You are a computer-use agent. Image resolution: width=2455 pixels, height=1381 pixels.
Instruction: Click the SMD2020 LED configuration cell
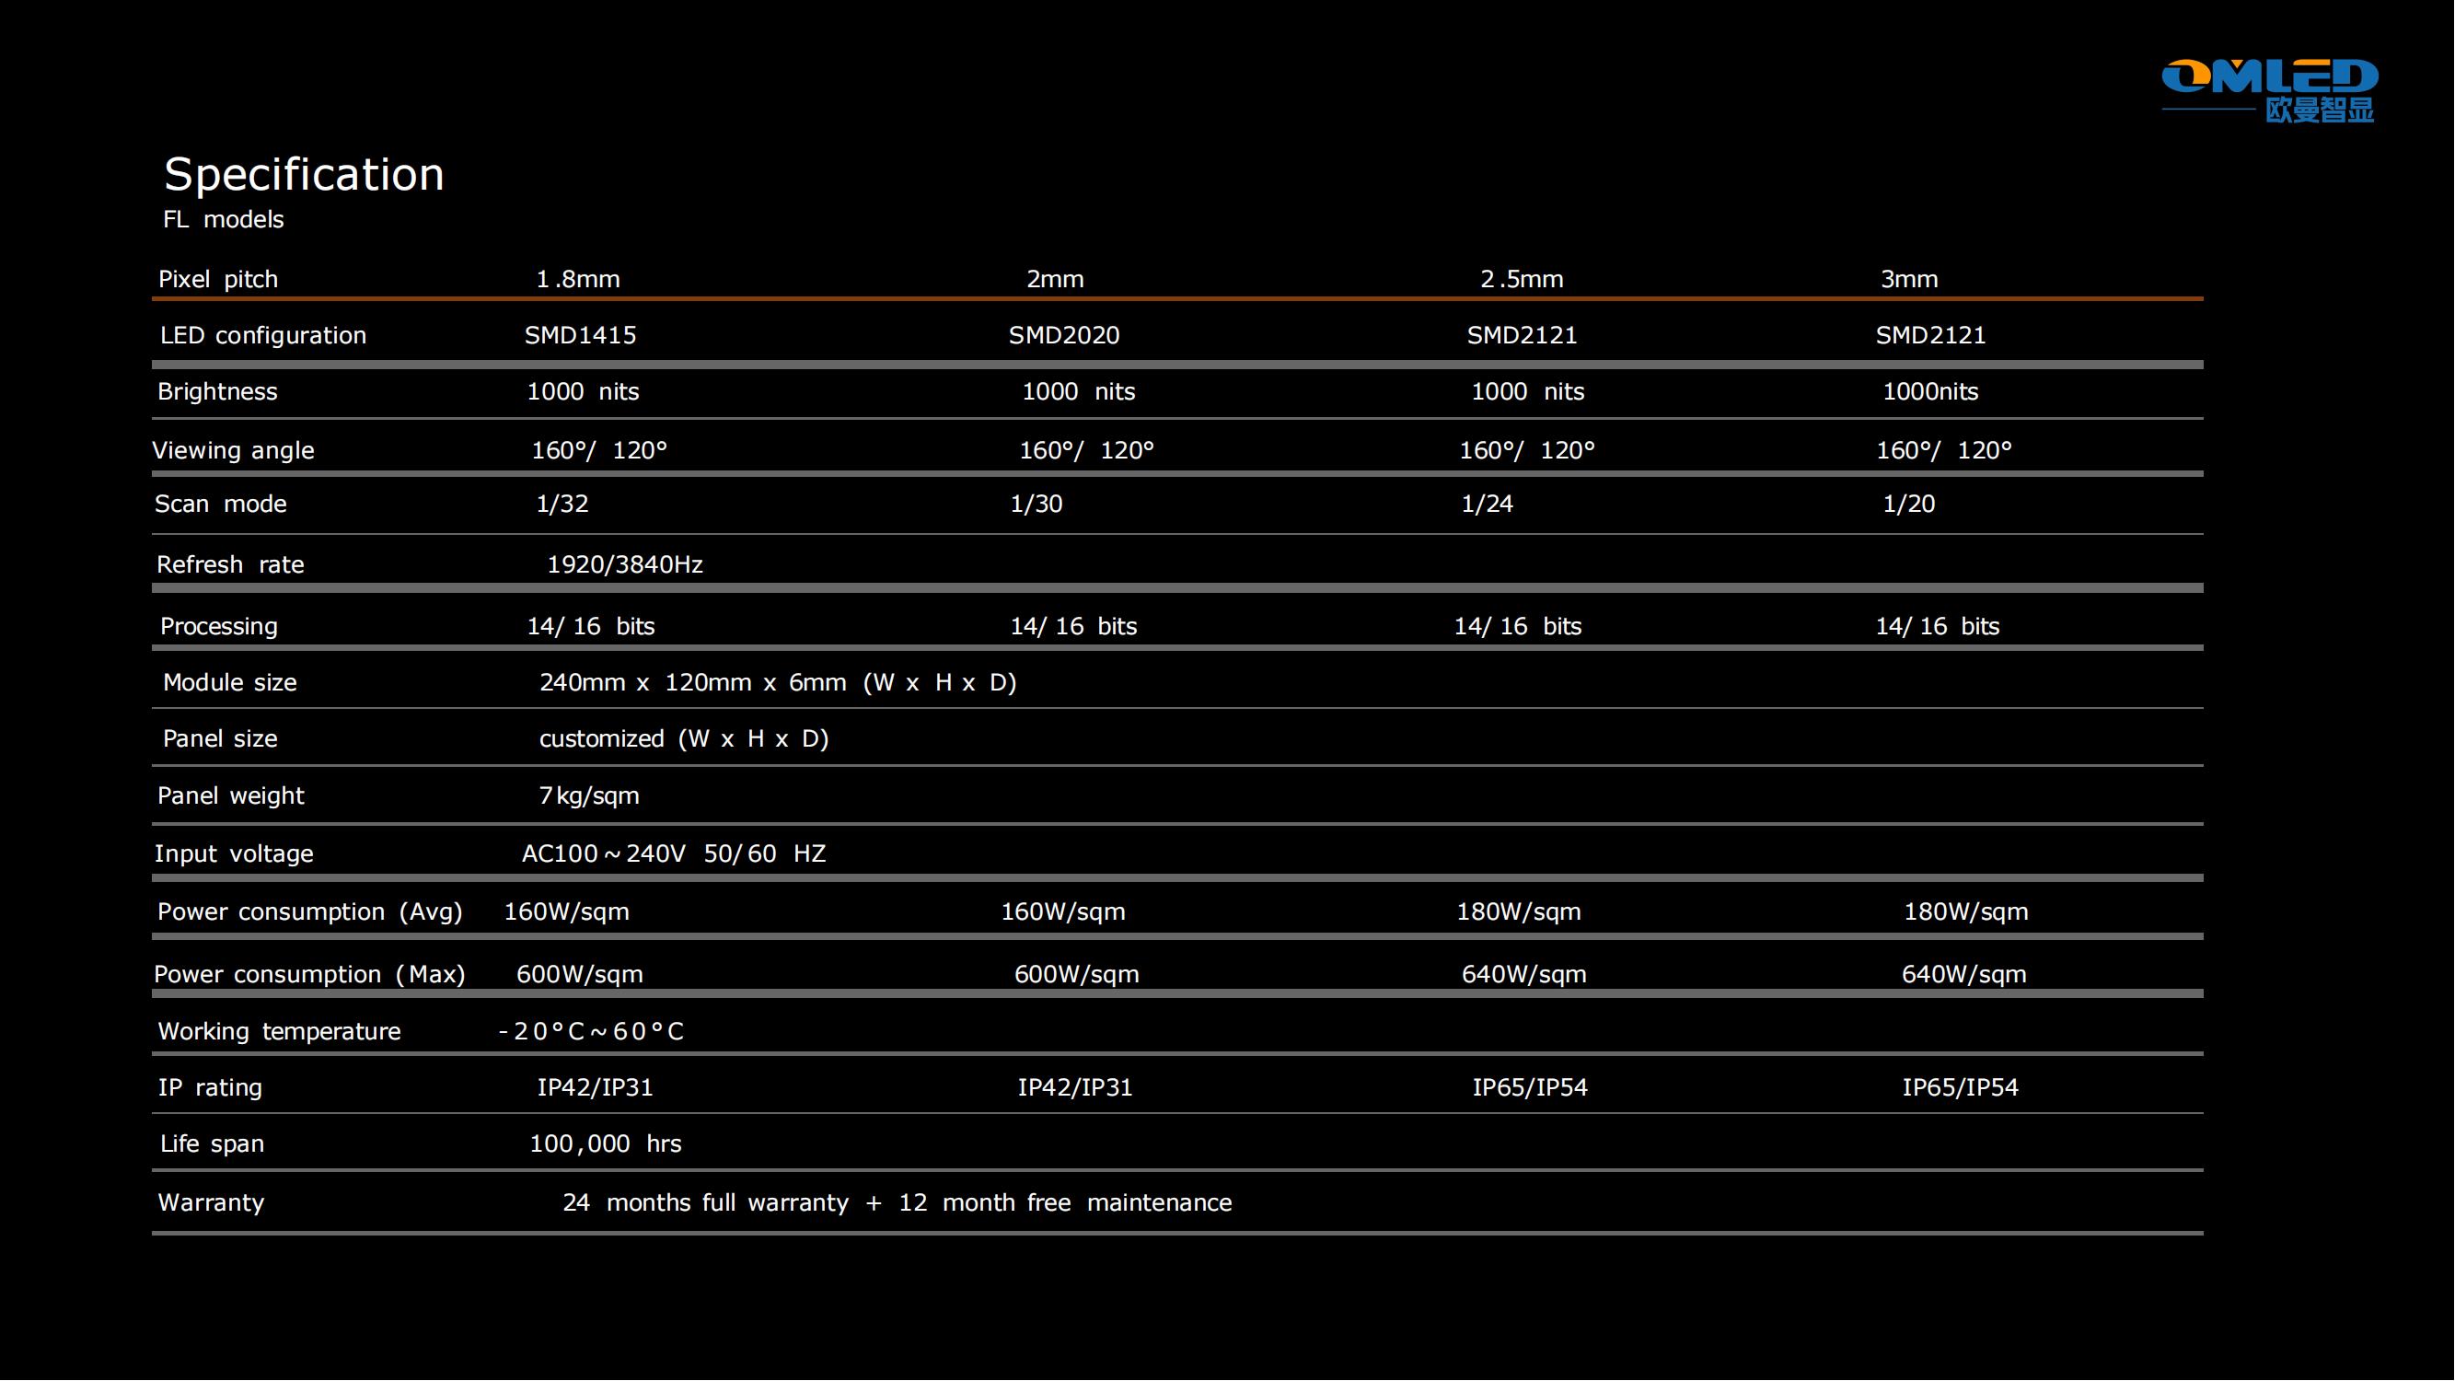click(x=1064, y=335)
